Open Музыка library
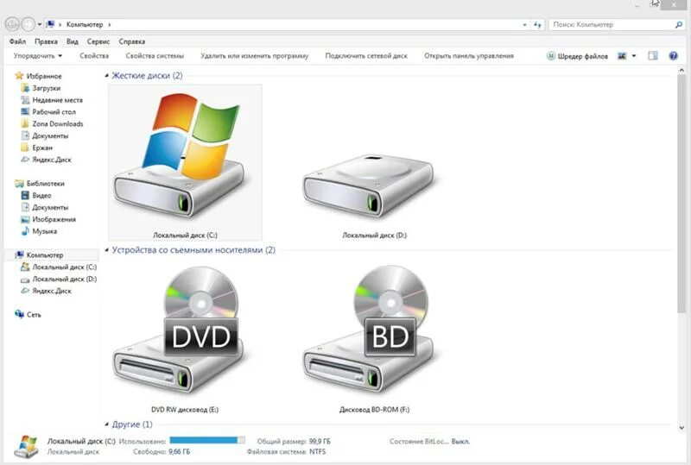 click(39, 230)
